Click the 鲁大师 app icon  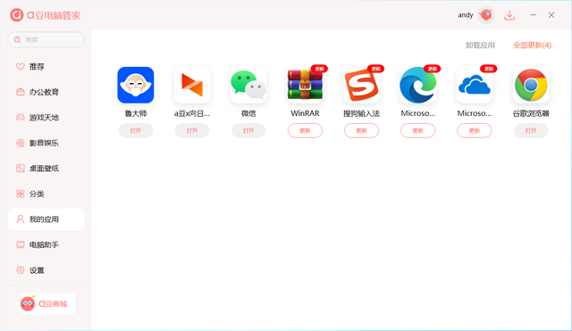click(x=135, y=85)
